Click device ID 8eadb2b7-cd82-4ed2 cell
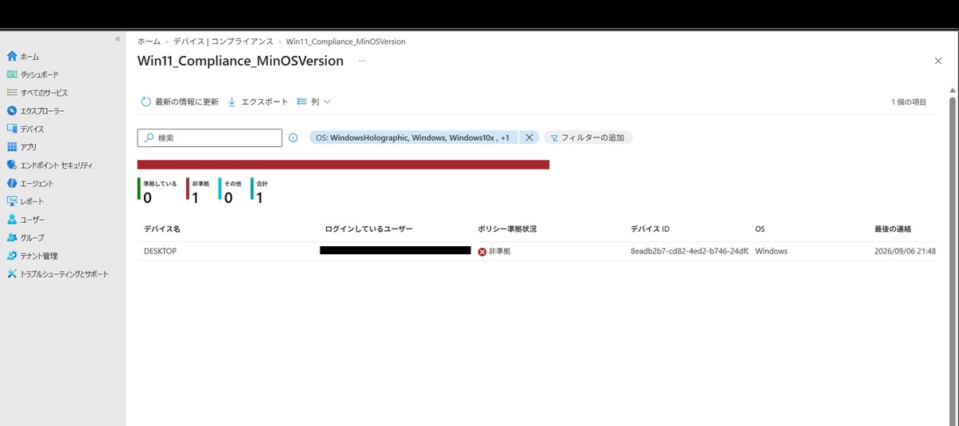The height and width of the screenshot is (426, 959). tap(689, 251)
